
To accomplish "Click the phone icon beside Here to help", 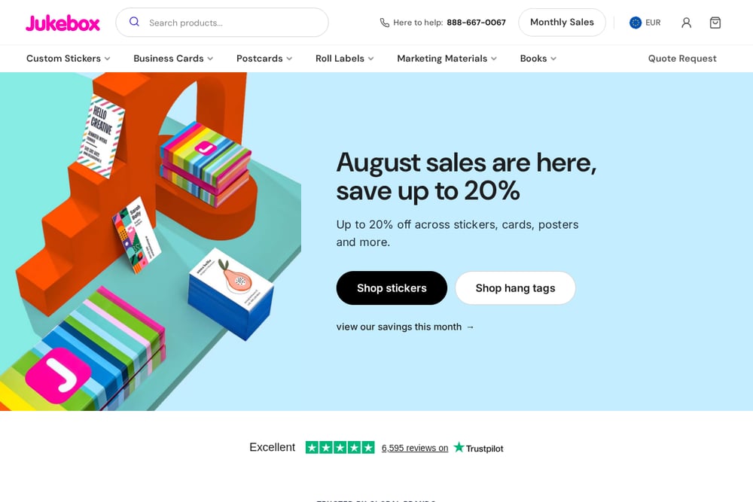I will click(x=385, y=23).
